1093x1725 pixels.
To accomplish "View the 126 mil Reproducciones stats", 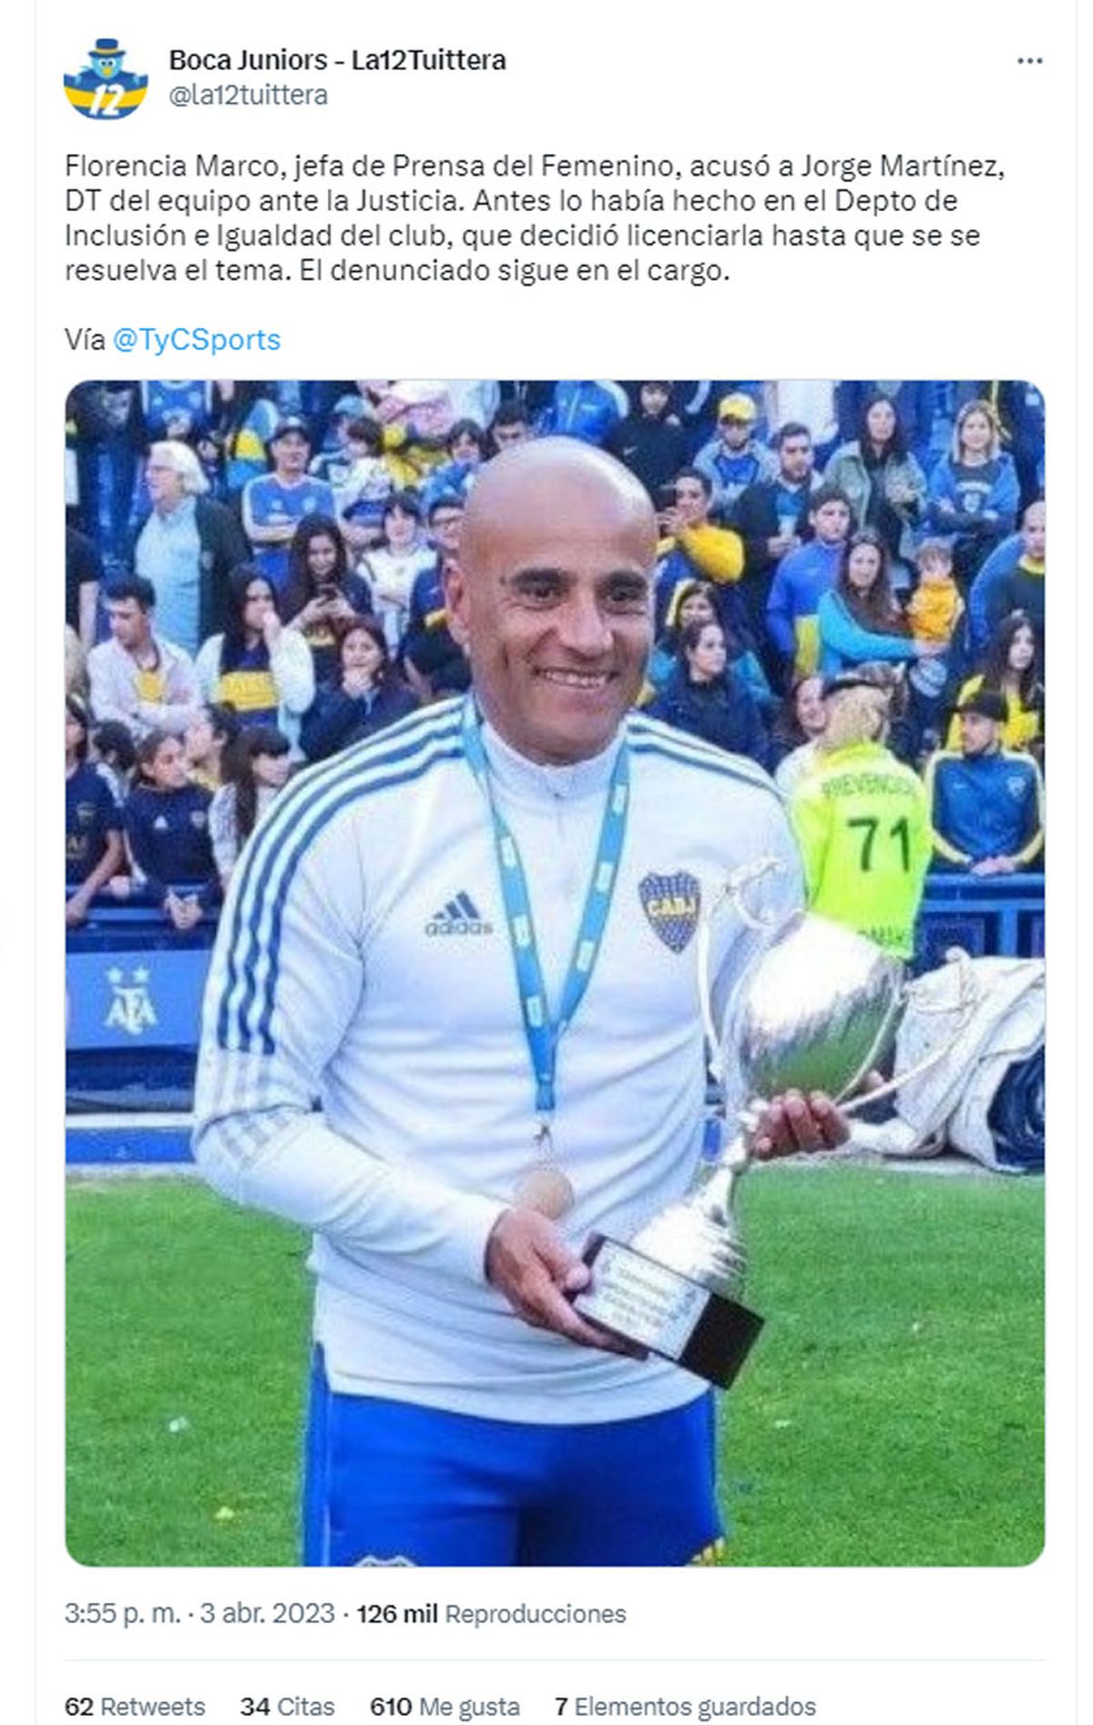I will pyautogui.click(x=491, y=1614).
